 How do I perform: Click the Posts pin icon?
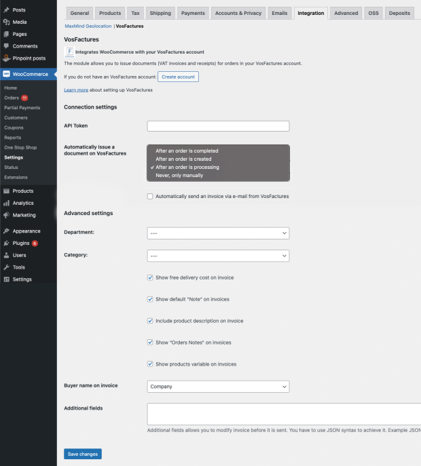click(6, 9)
